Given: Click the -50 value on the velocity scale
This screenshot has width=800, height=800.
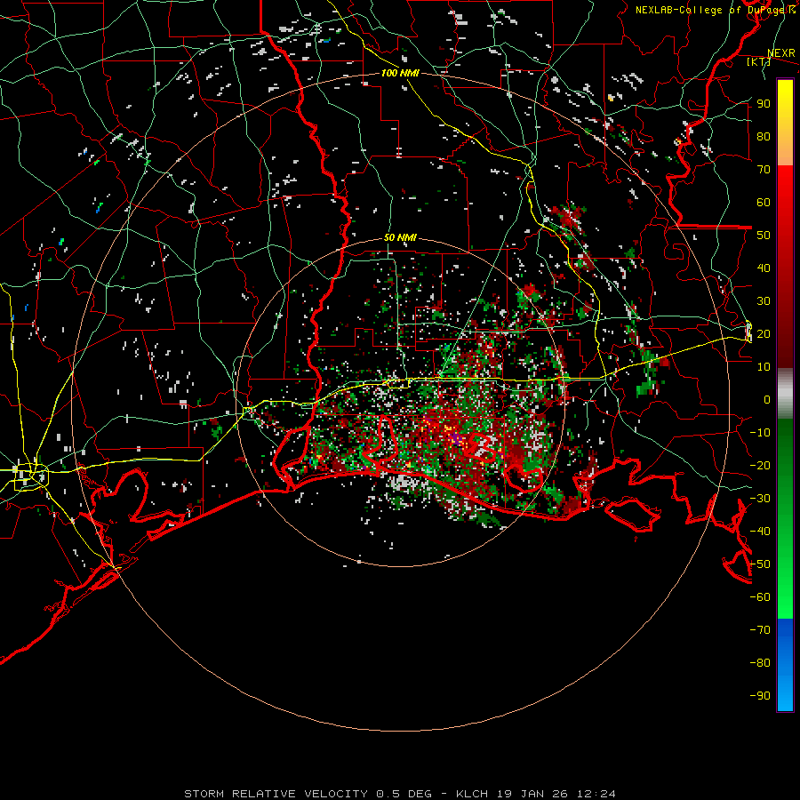Looking at the screenshot, I should click(x=760, y=564).
